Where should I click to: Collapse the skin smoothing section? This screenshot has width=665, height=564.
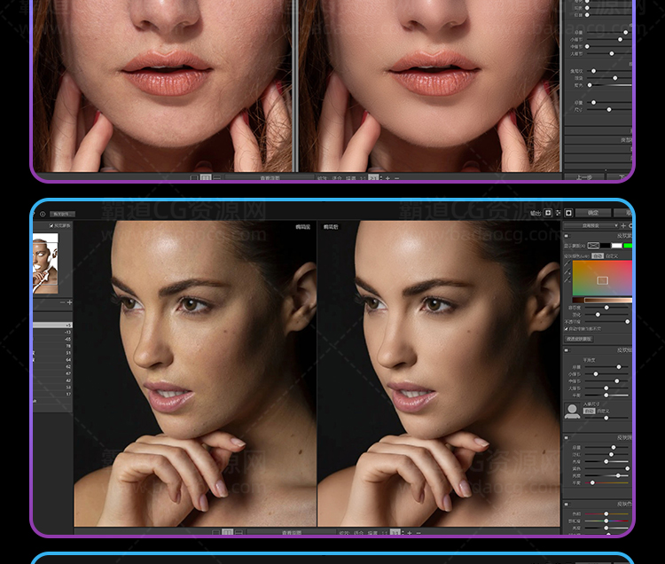tap(567, 350)
